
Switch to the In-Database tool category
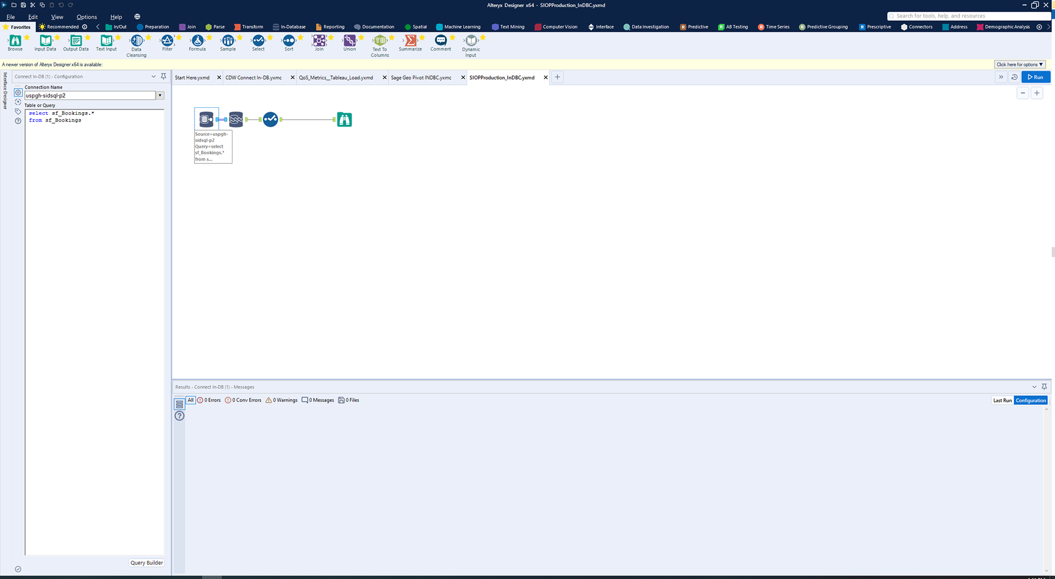coord(289,26)
